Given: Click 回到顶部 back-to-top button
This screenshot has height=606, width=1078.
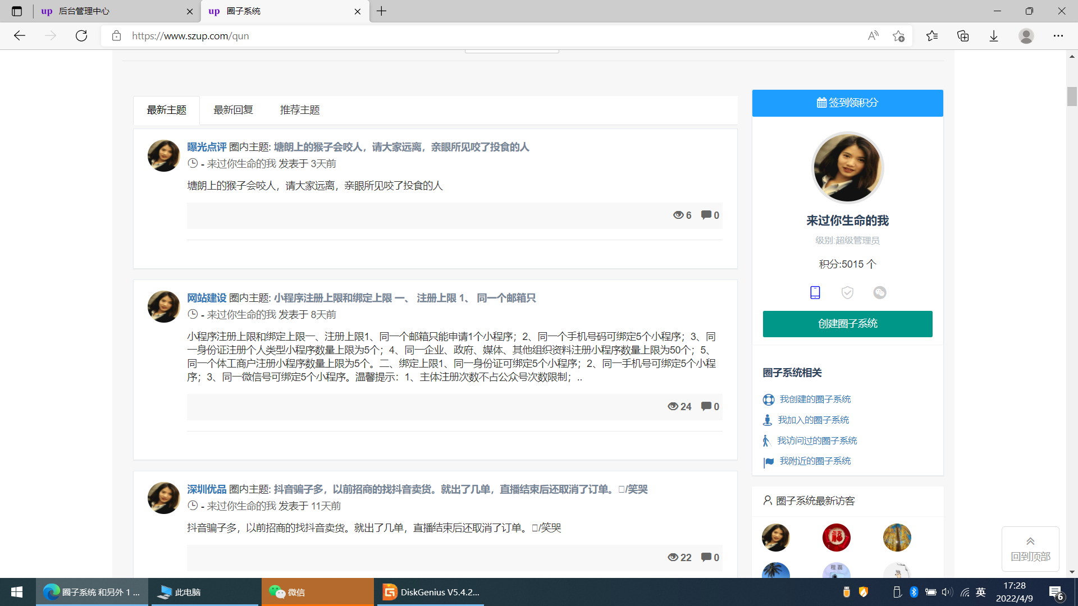Looking at the screenshot, I should pos(1030,549).
